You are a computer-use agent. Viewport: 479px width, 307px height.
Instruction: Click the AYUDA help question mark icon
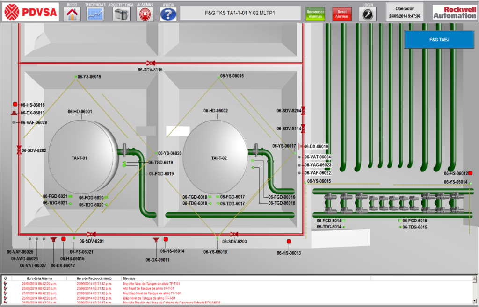168,14
